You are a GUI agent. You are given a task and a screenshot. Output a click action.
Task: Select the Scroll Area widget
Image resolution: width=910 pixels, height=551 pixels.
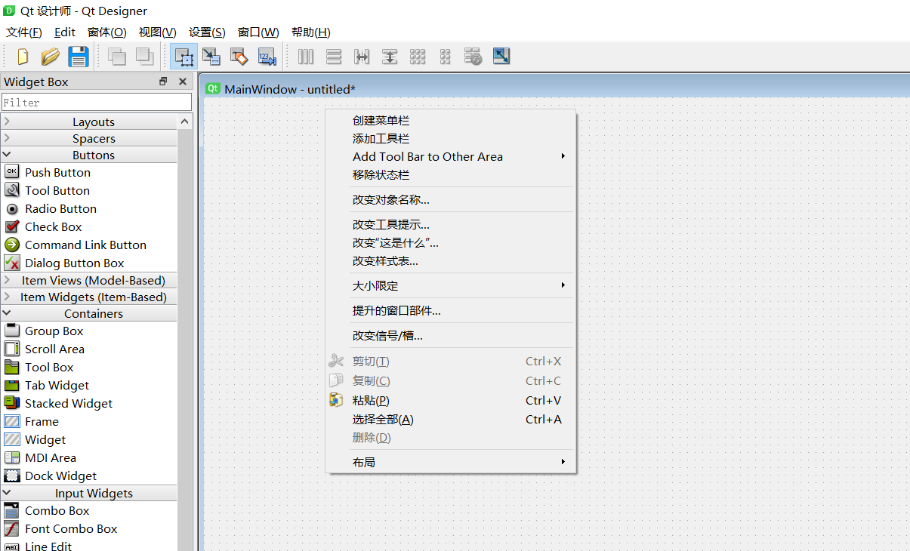tap(54, 349)
